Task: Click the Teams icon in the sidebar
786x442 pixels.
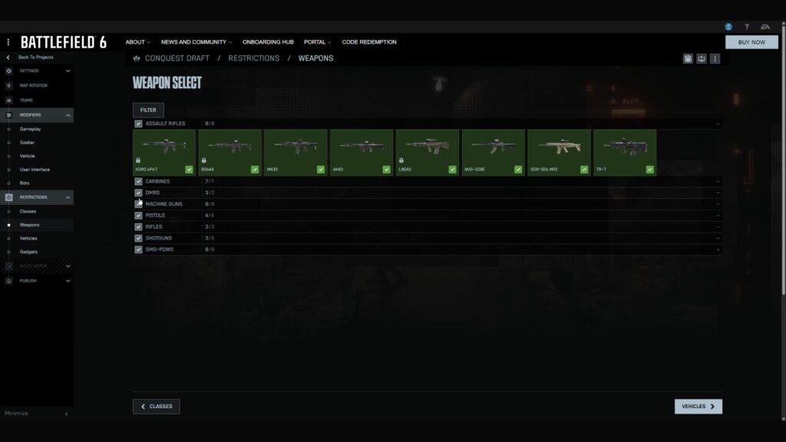Action: [x=8, y=100]
